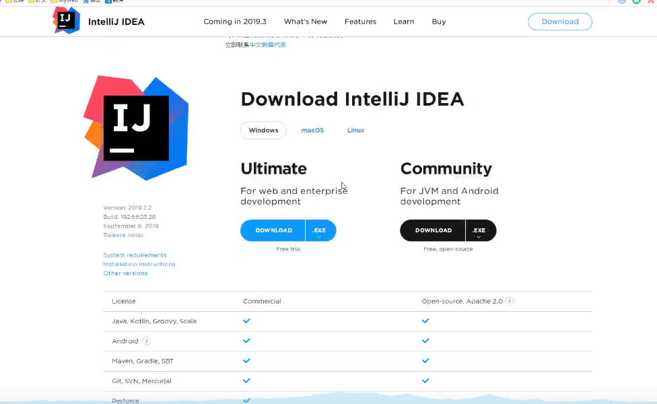Expand the Ultimate .EXE format dropdown

click(x=320, y=230)
